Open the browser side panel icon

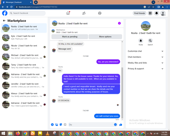pyautogui.click(x=158, y=7)
